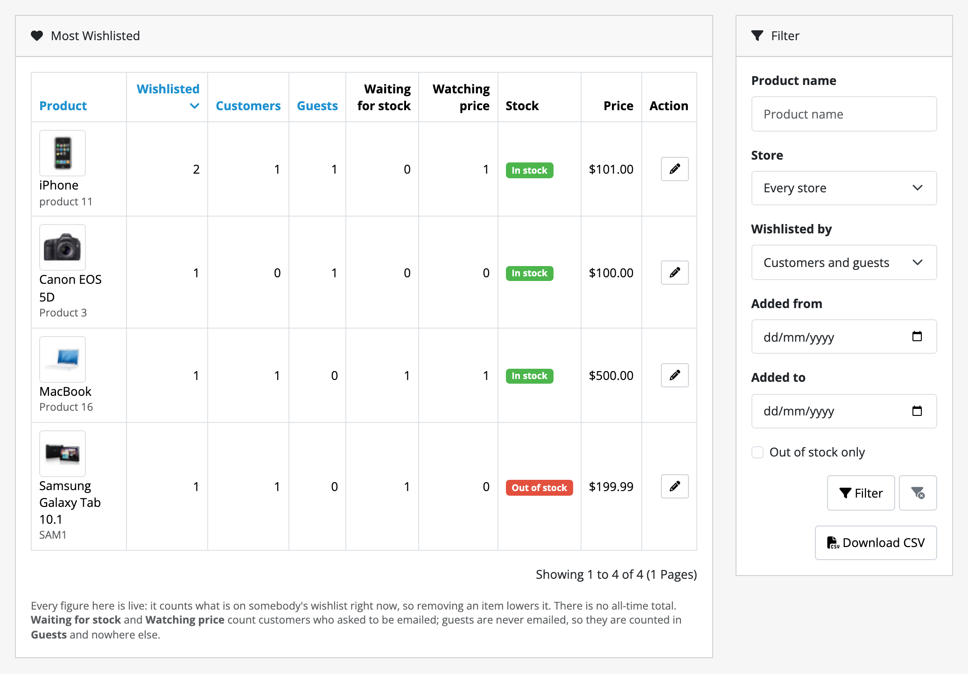
Task: Sort table by Customers column
Action: pos(248,106)
